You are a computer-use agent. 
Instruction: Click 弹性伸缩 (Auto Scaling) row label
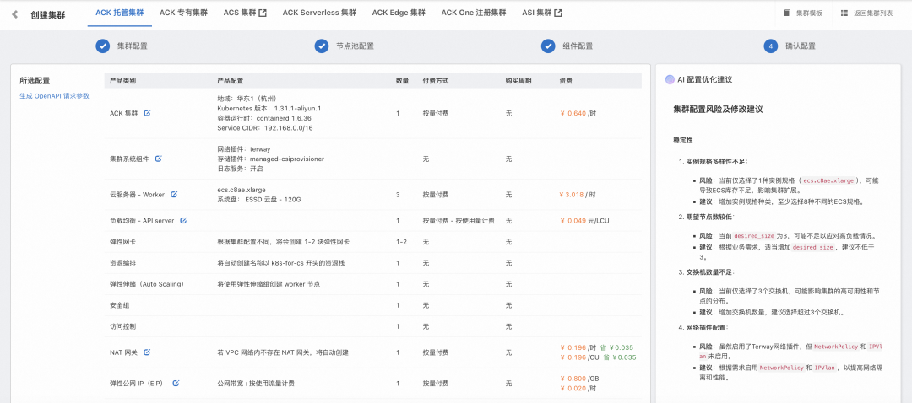(x=147, y=284)
